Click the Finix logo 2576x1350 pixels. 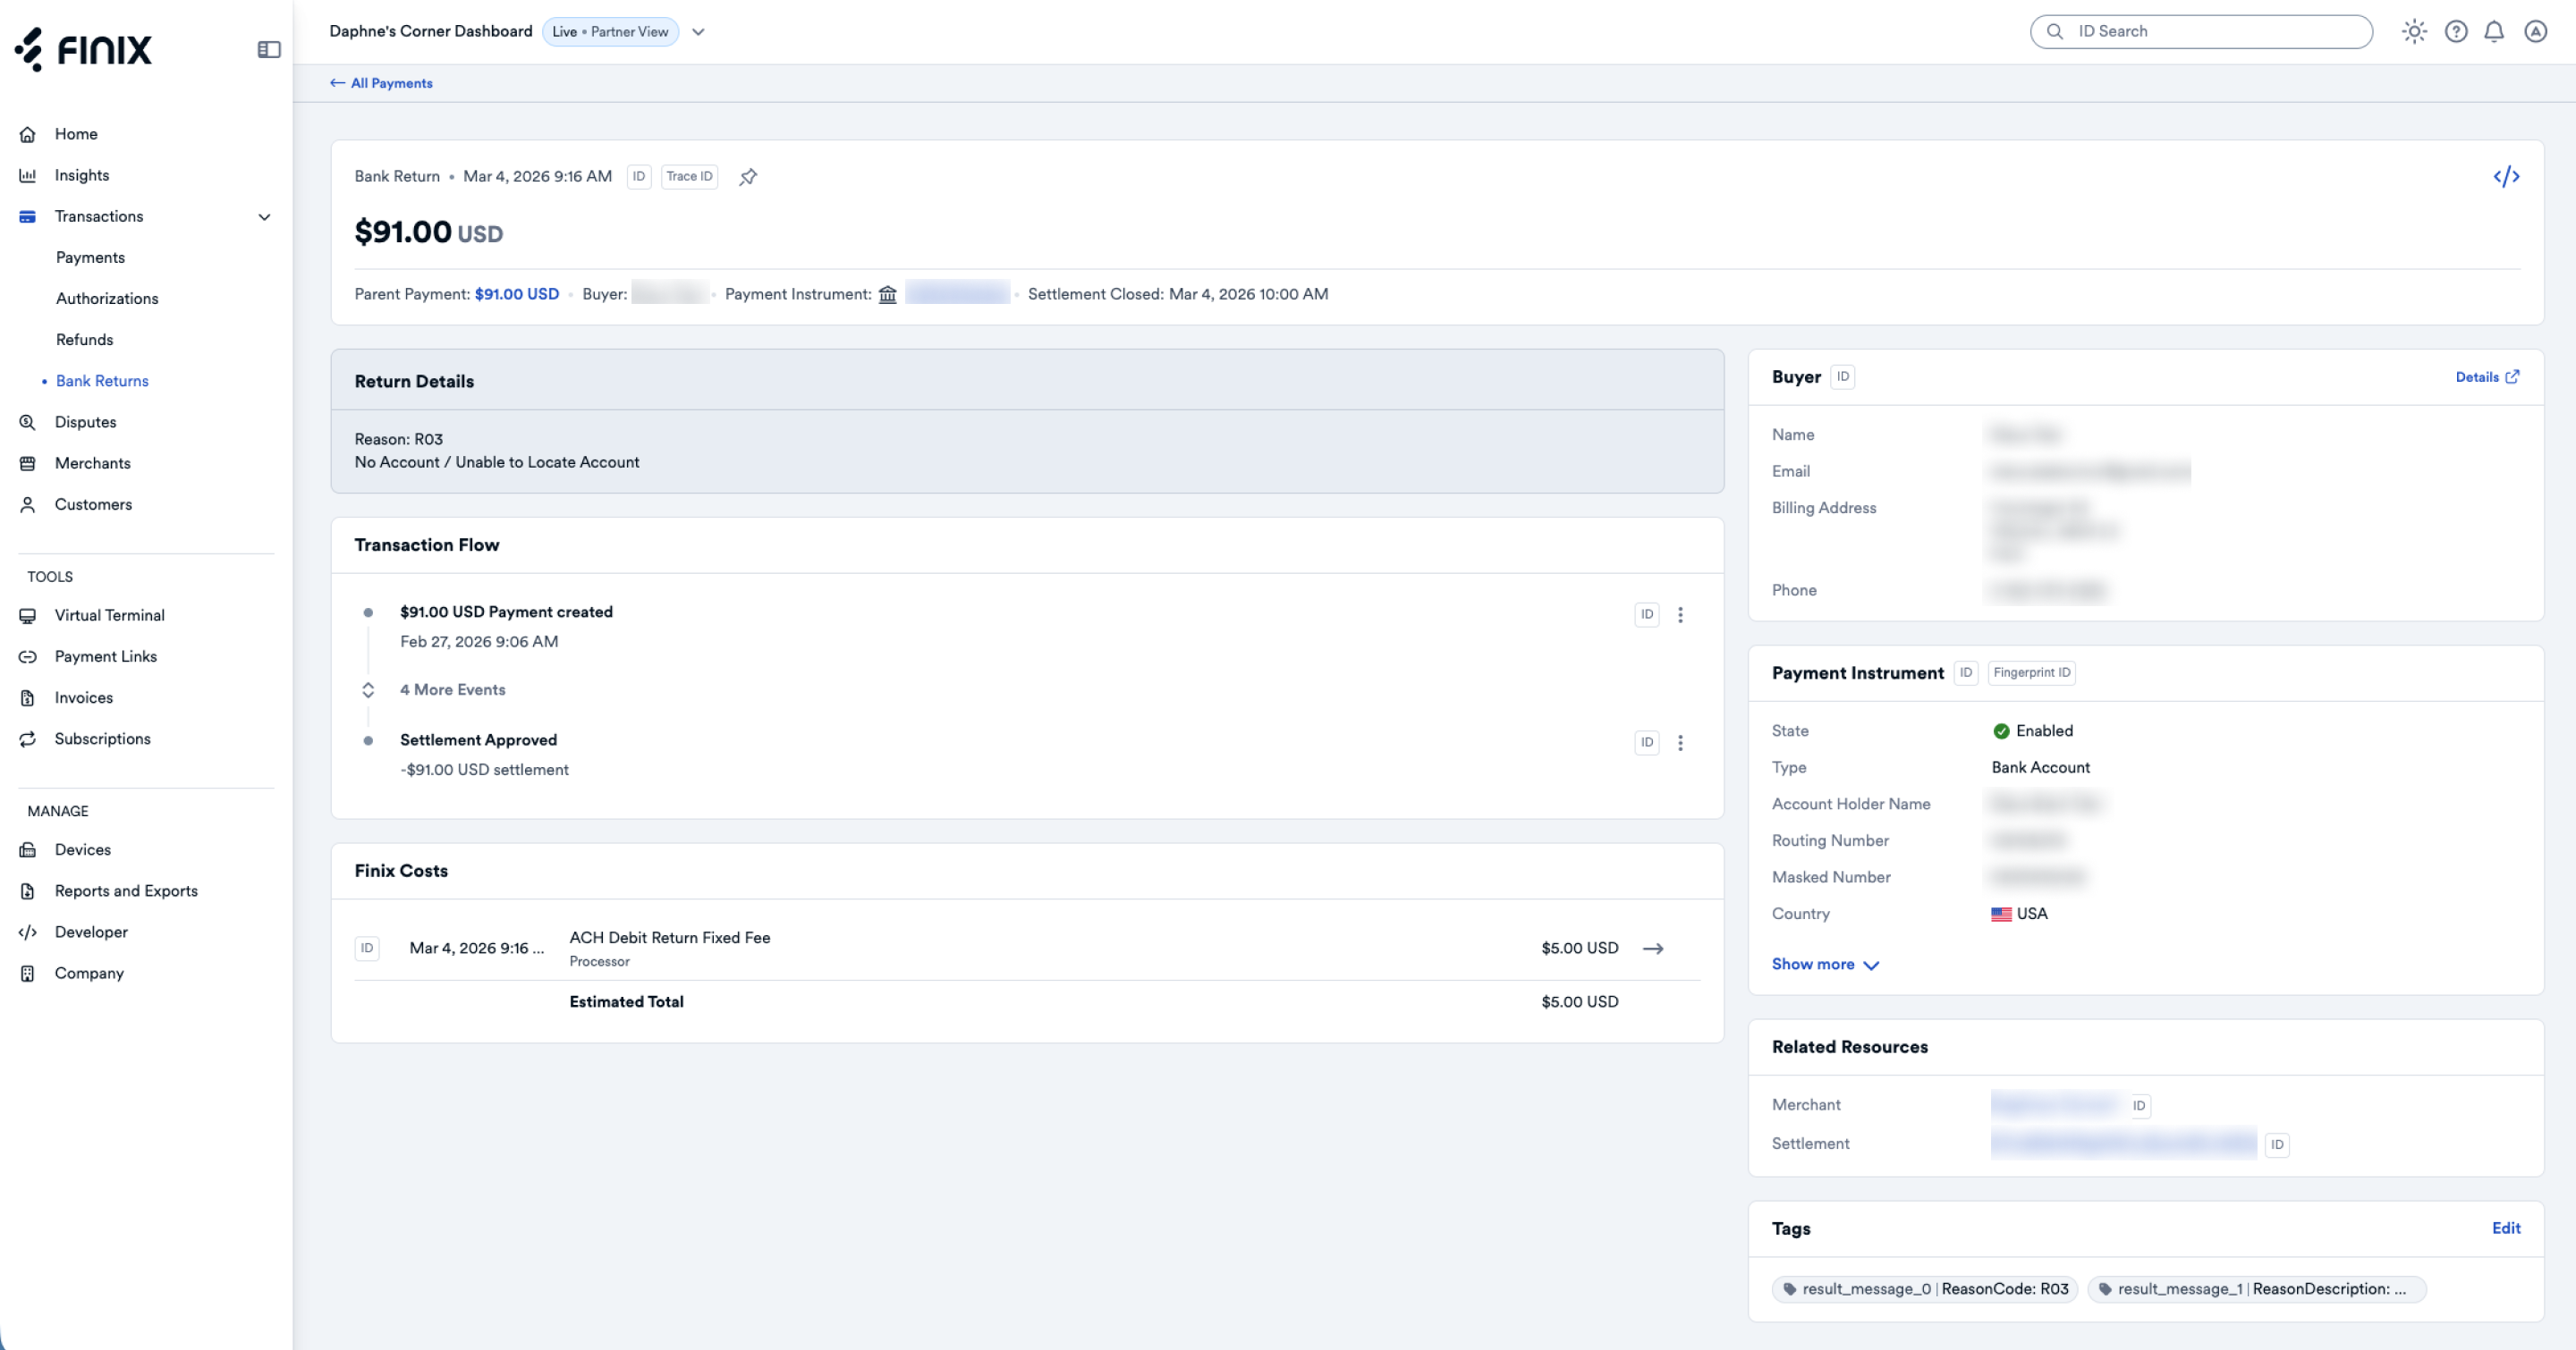tap(83, 49)
